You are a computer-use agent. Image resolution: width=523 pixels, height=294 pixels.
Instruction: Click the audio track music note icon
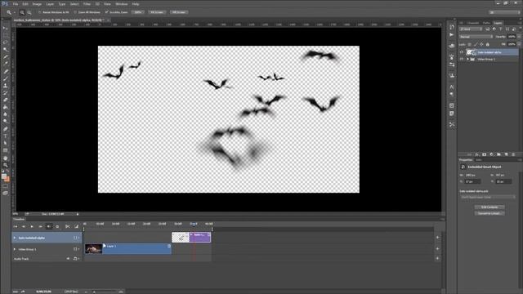[75, 259]
